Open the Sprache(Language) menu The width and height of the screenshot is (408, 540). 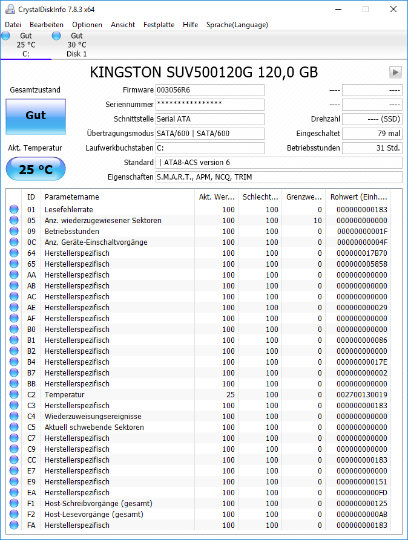pyautogui.click(x=237, y=25)
